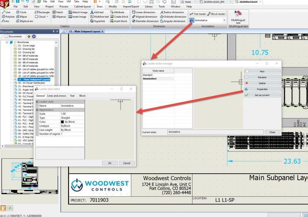The width and height of the screenshot is (308, 217).
Task: Select 01 - Cover page in tree
Action: click(x=26, y=45)
